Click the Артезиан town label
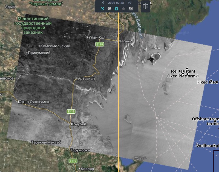 pyautogui.click(x=87, y=79)
